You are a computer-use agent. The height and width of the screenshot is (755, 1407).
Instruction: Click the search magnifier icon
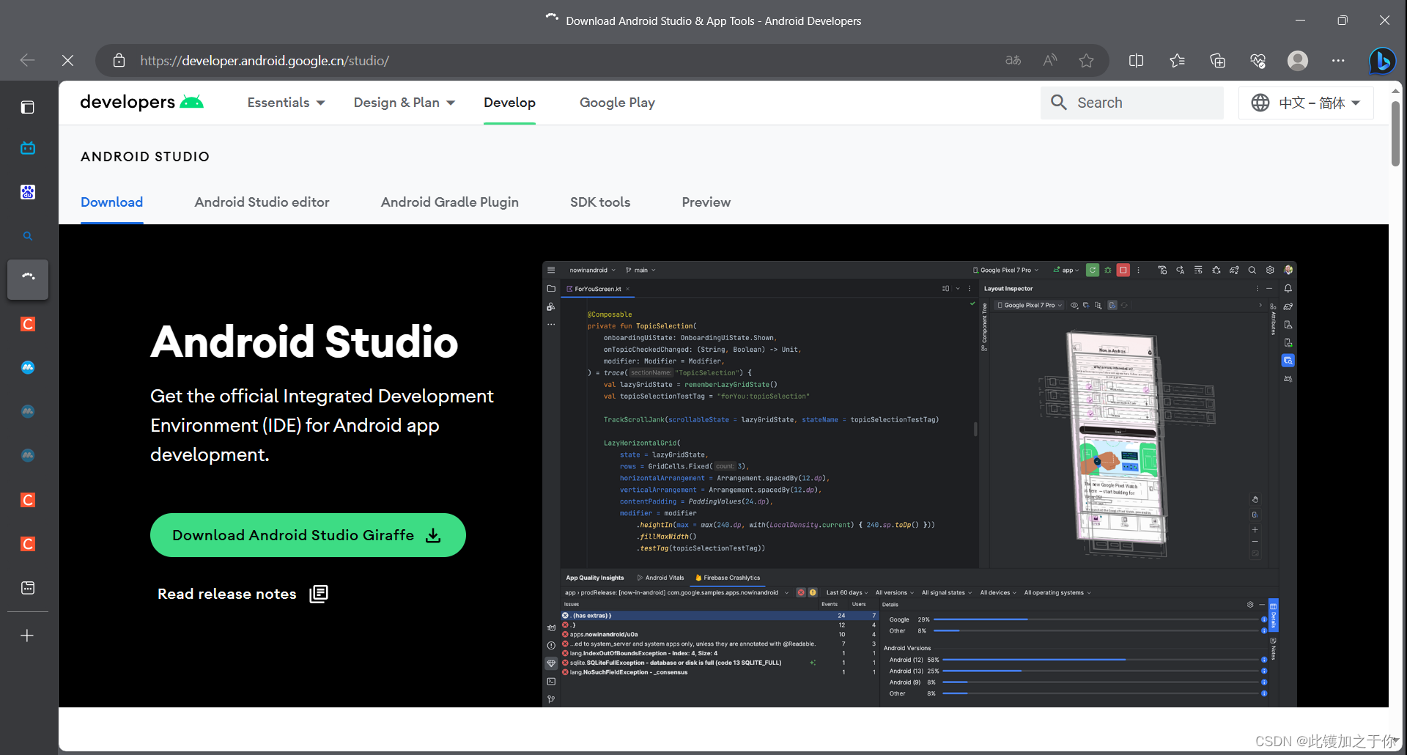click(x=1058, y=103)
